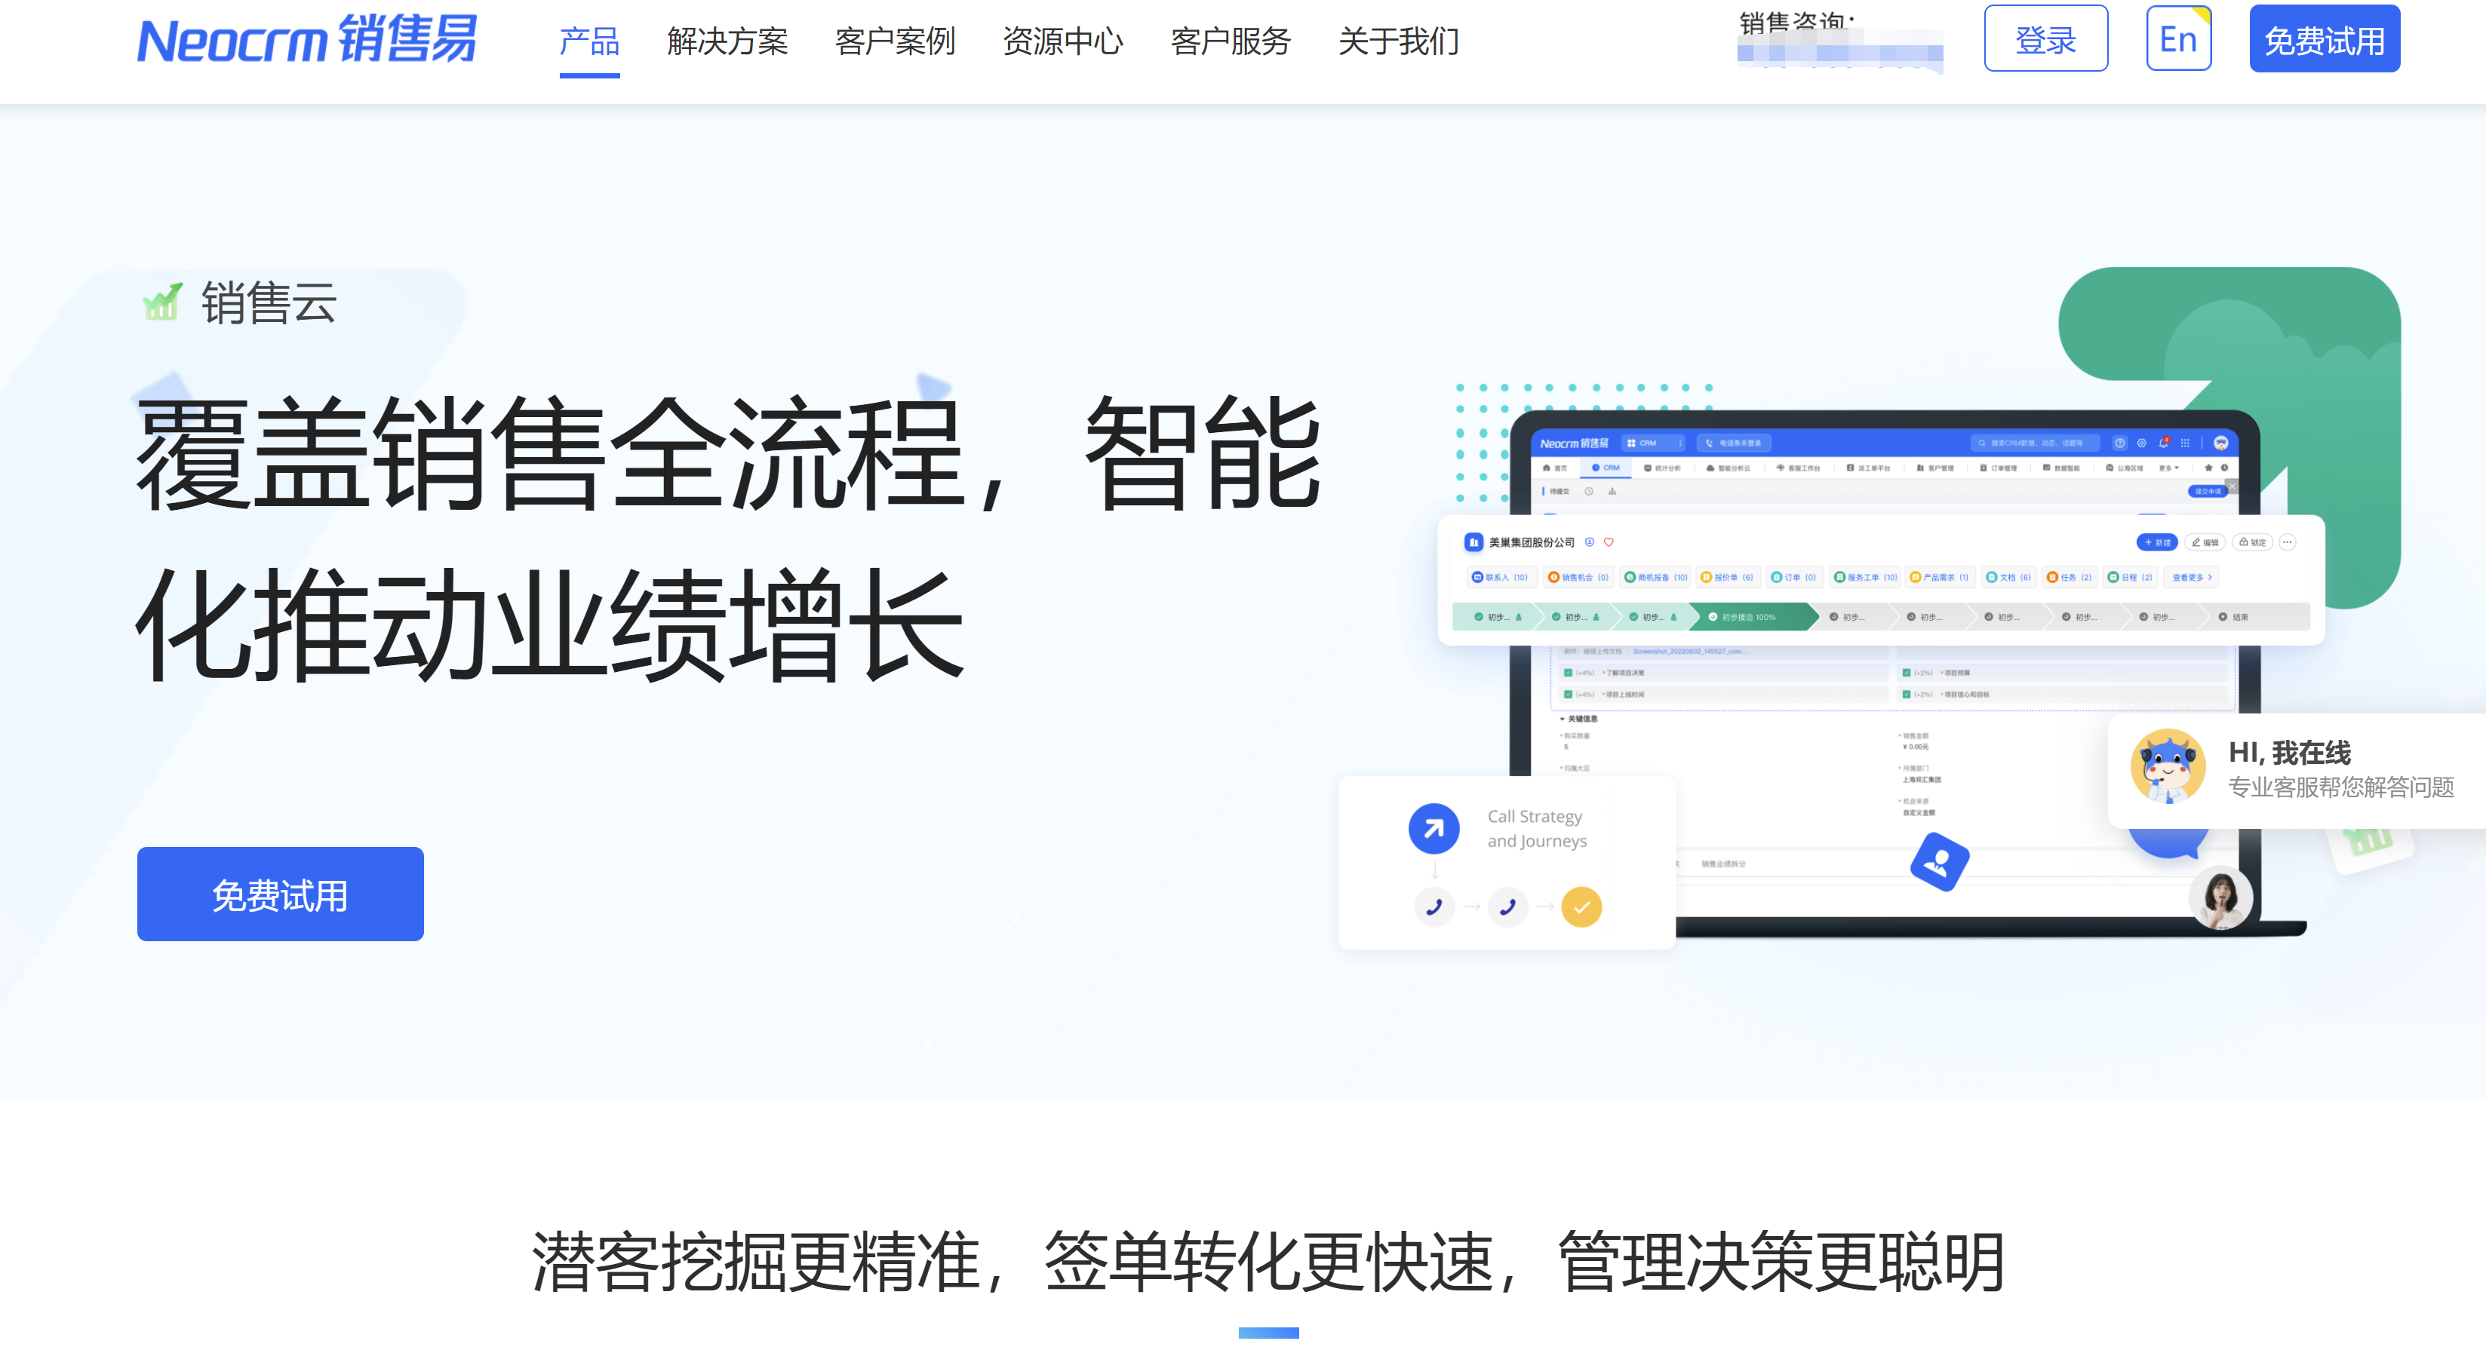This screenshot has height=1350, width=2486.
Task: Click the green 销售云 chart icon
Action: [162, 302]
